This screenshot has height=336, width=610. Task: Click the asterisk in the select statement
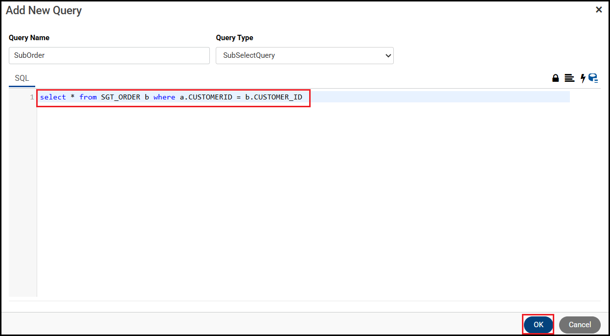tap(72, 97)
